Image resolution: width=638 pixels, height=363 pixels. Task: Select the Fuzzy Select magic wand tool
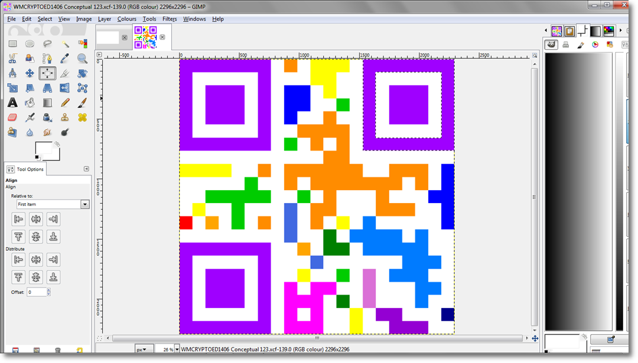[x=65, y=44]
